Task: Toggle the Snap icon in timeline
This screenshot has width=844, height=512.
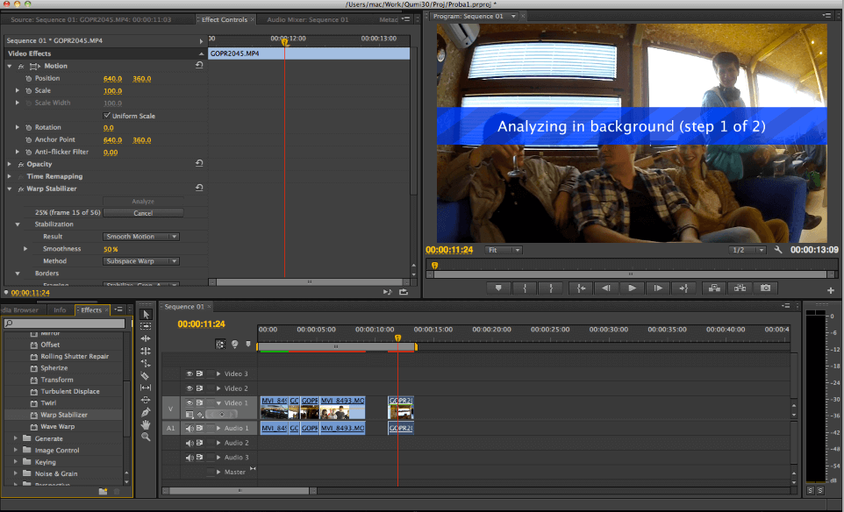Action: [221, 345]
